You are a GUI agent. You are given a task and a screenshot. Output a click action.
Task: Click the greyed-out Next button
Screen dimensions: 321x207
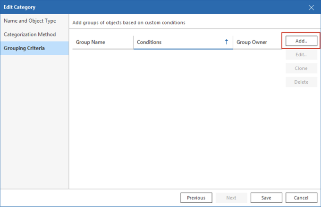(231, 198)
